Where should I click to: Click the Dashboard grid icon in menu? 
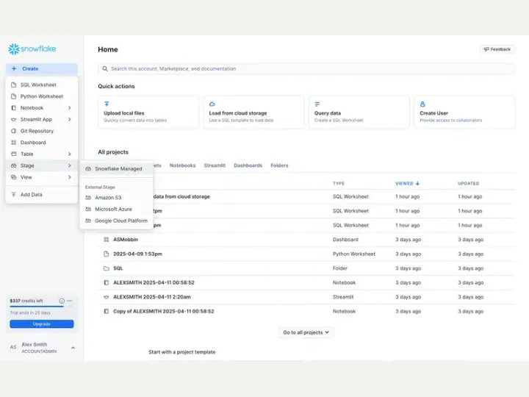point(13,143)
